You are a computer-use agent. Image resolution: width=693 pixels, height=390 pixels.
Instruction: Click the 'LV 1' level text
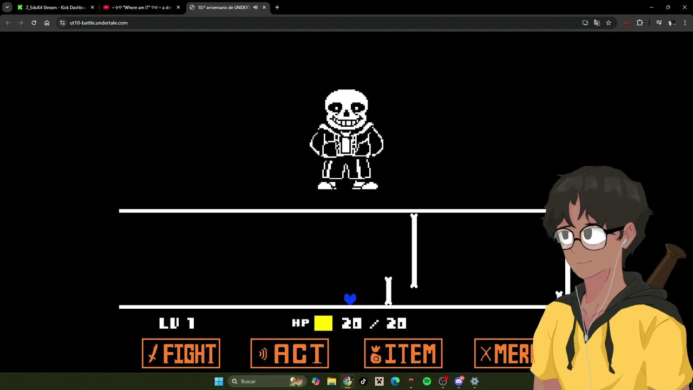pyautogui.click(x=176, y=323)
